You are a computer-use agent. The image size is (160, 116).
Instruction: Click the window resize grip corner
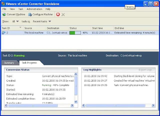157,113
